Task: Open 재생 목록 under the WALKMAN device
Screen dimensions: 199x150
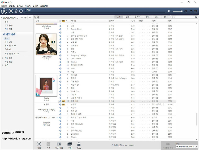Action: point(9,29)
